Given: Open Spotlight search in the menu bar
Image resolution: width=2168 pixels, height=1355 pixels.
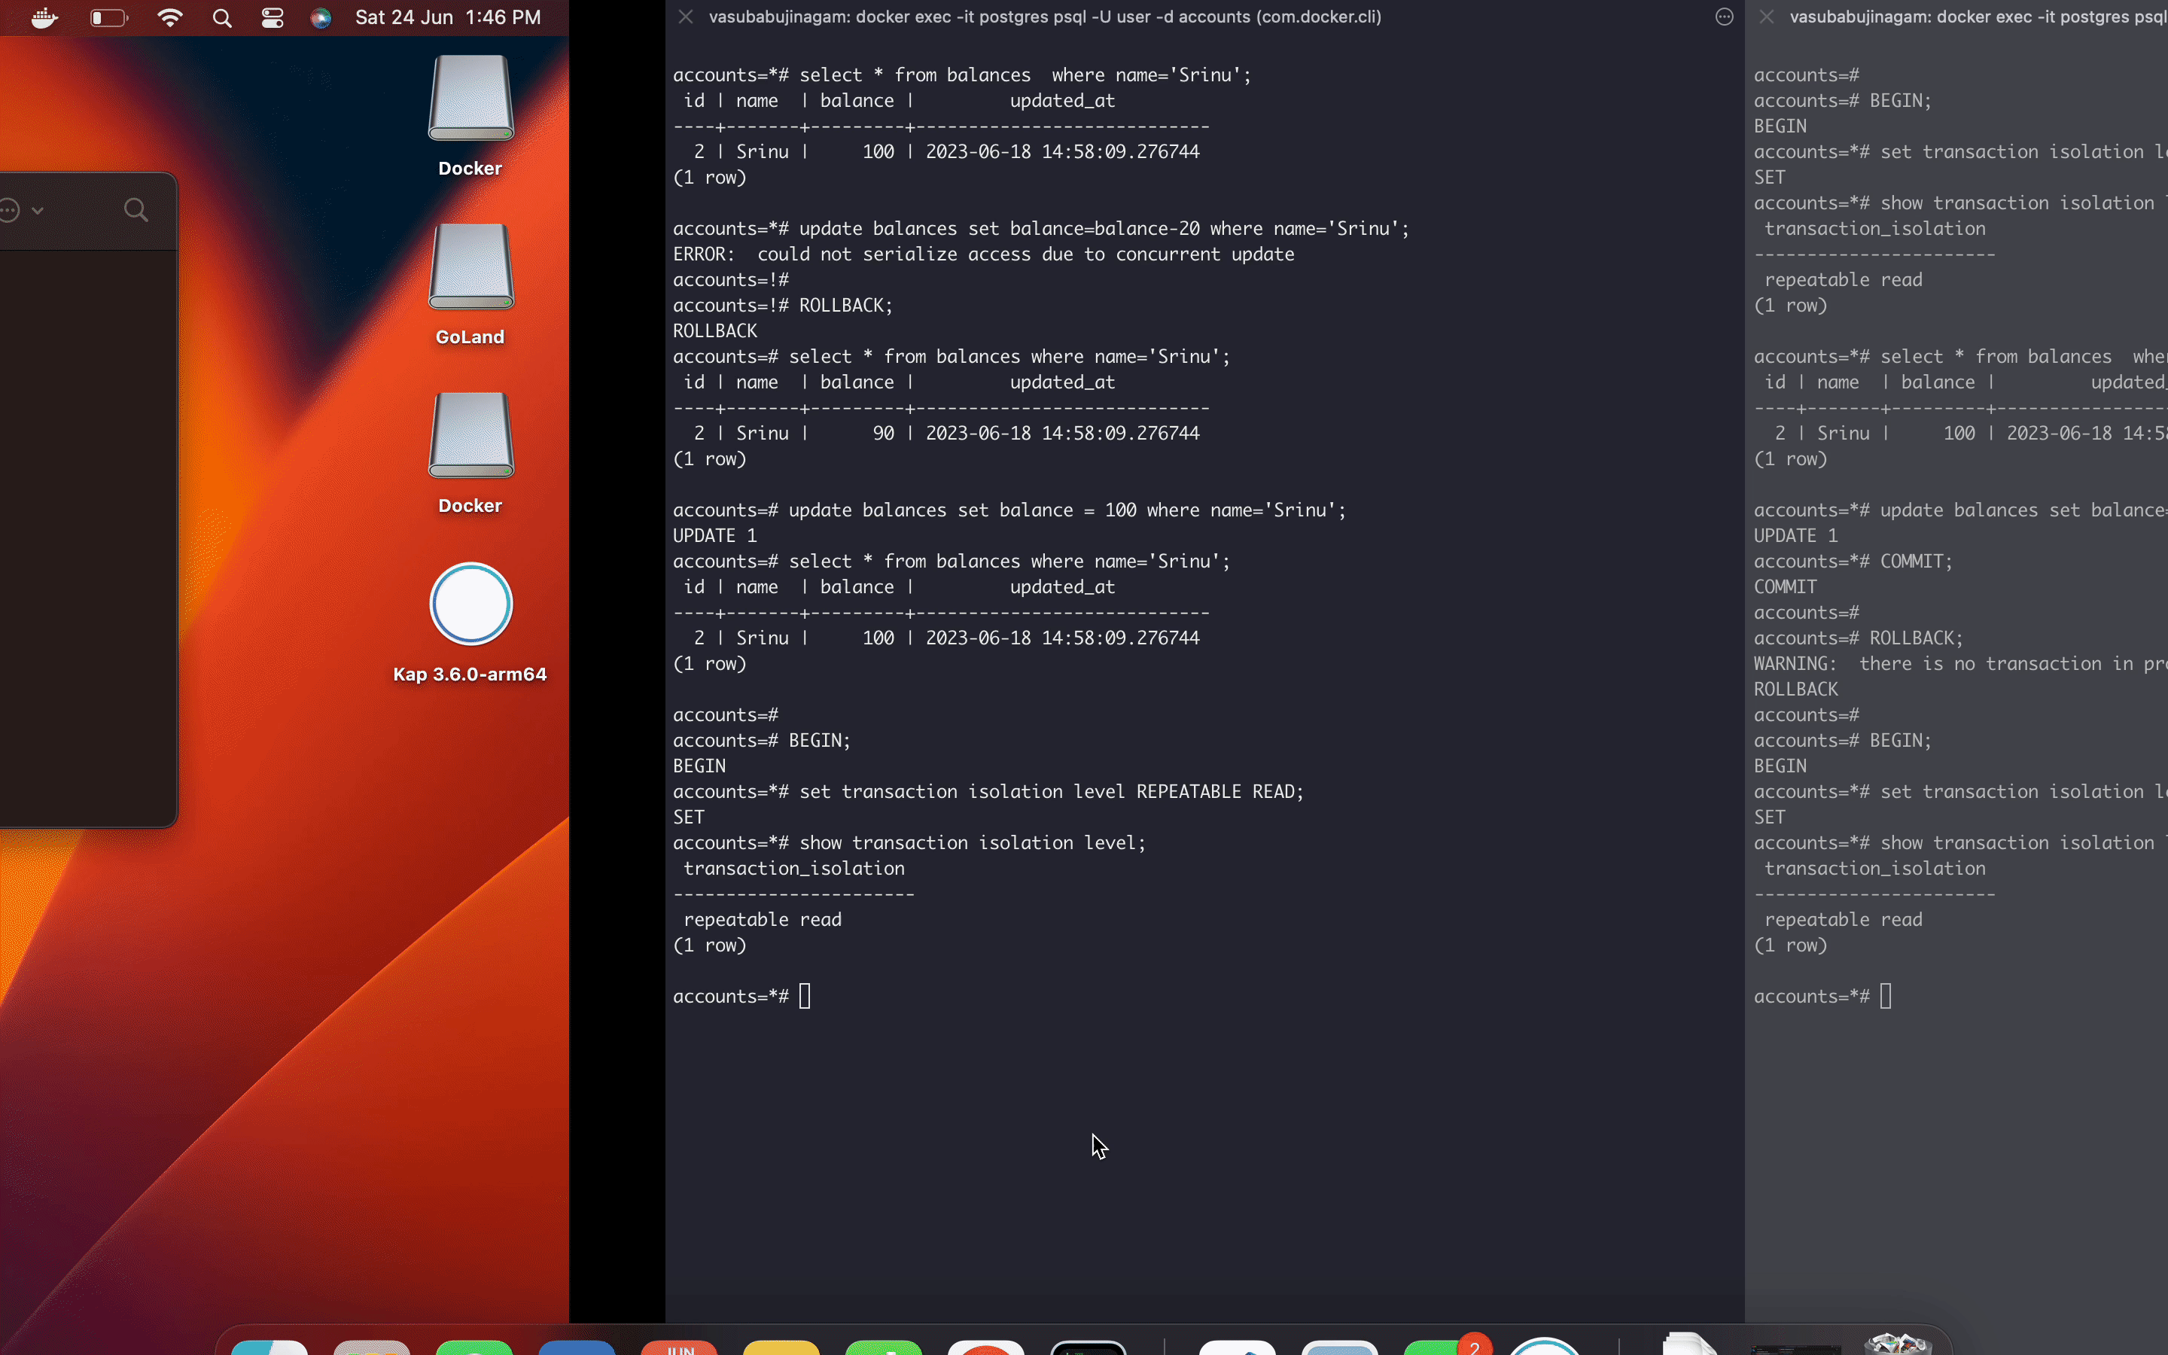Looking at the screenshot, I should tap(222, 17).
